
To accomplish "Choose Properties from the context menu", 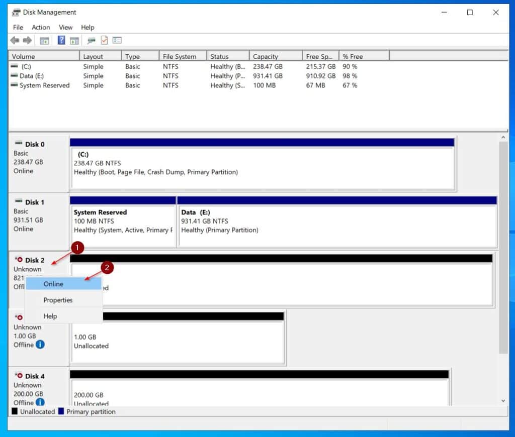I will coord(64,300).
